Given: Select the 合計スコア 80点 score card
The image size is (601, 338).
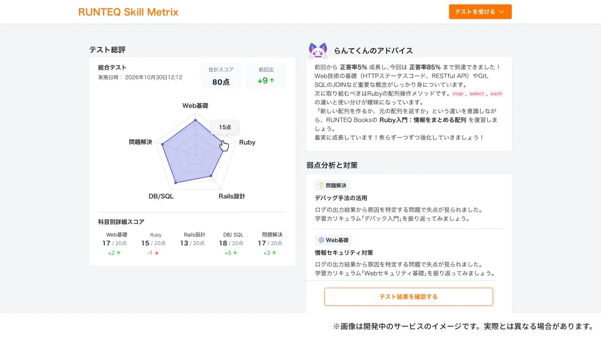Looking at the screenshot, I should 221,75.
